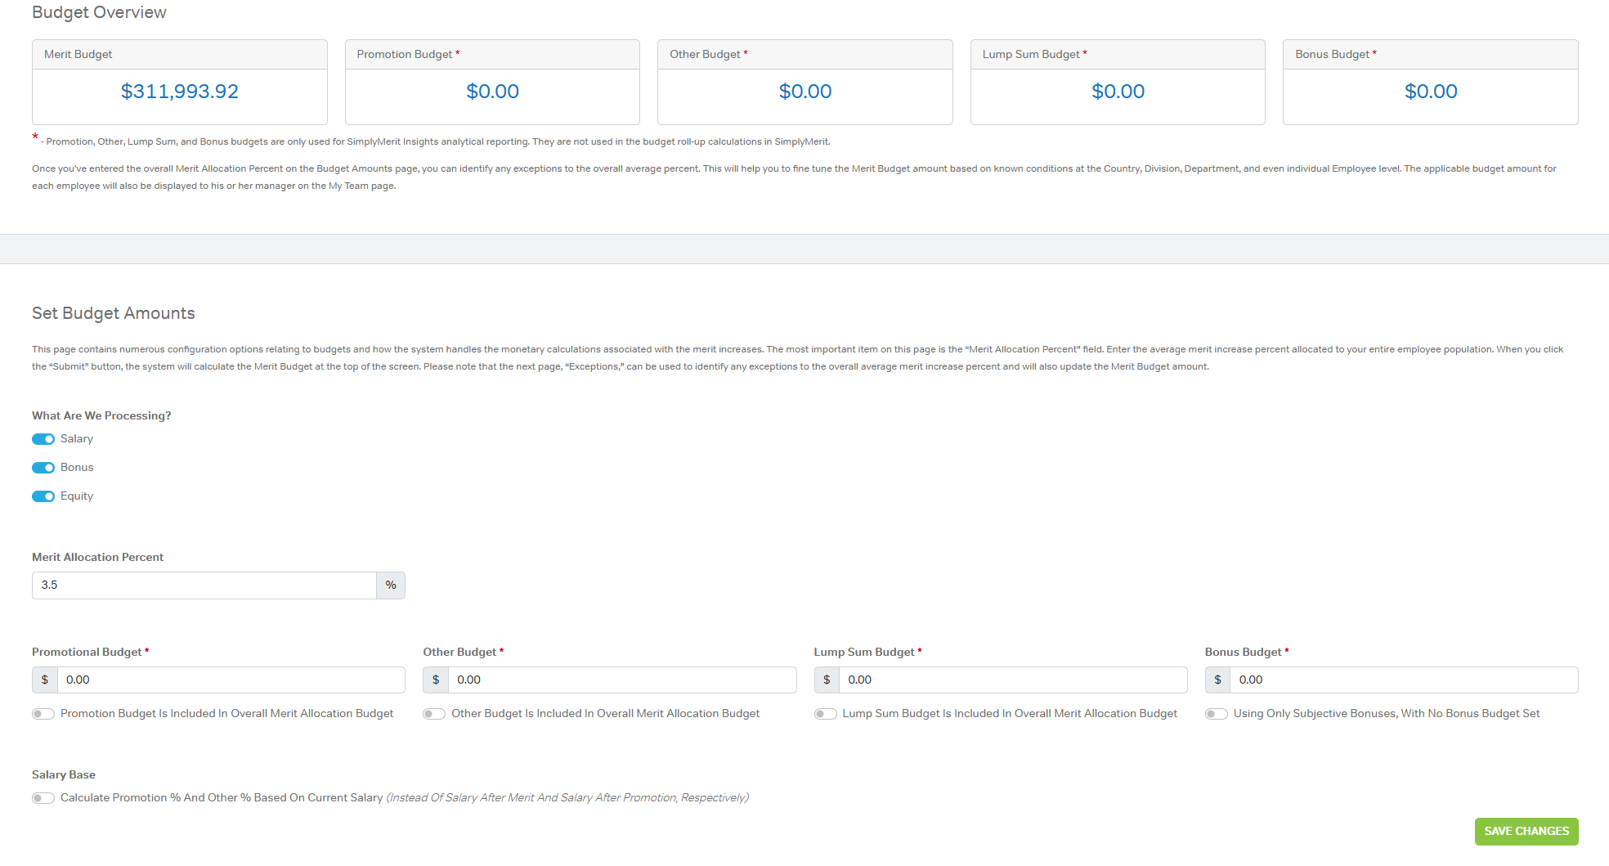Viewport: 1609px width, 866px height.
Task: Click the percent sign addon on merit field
Action: point(391,586)
